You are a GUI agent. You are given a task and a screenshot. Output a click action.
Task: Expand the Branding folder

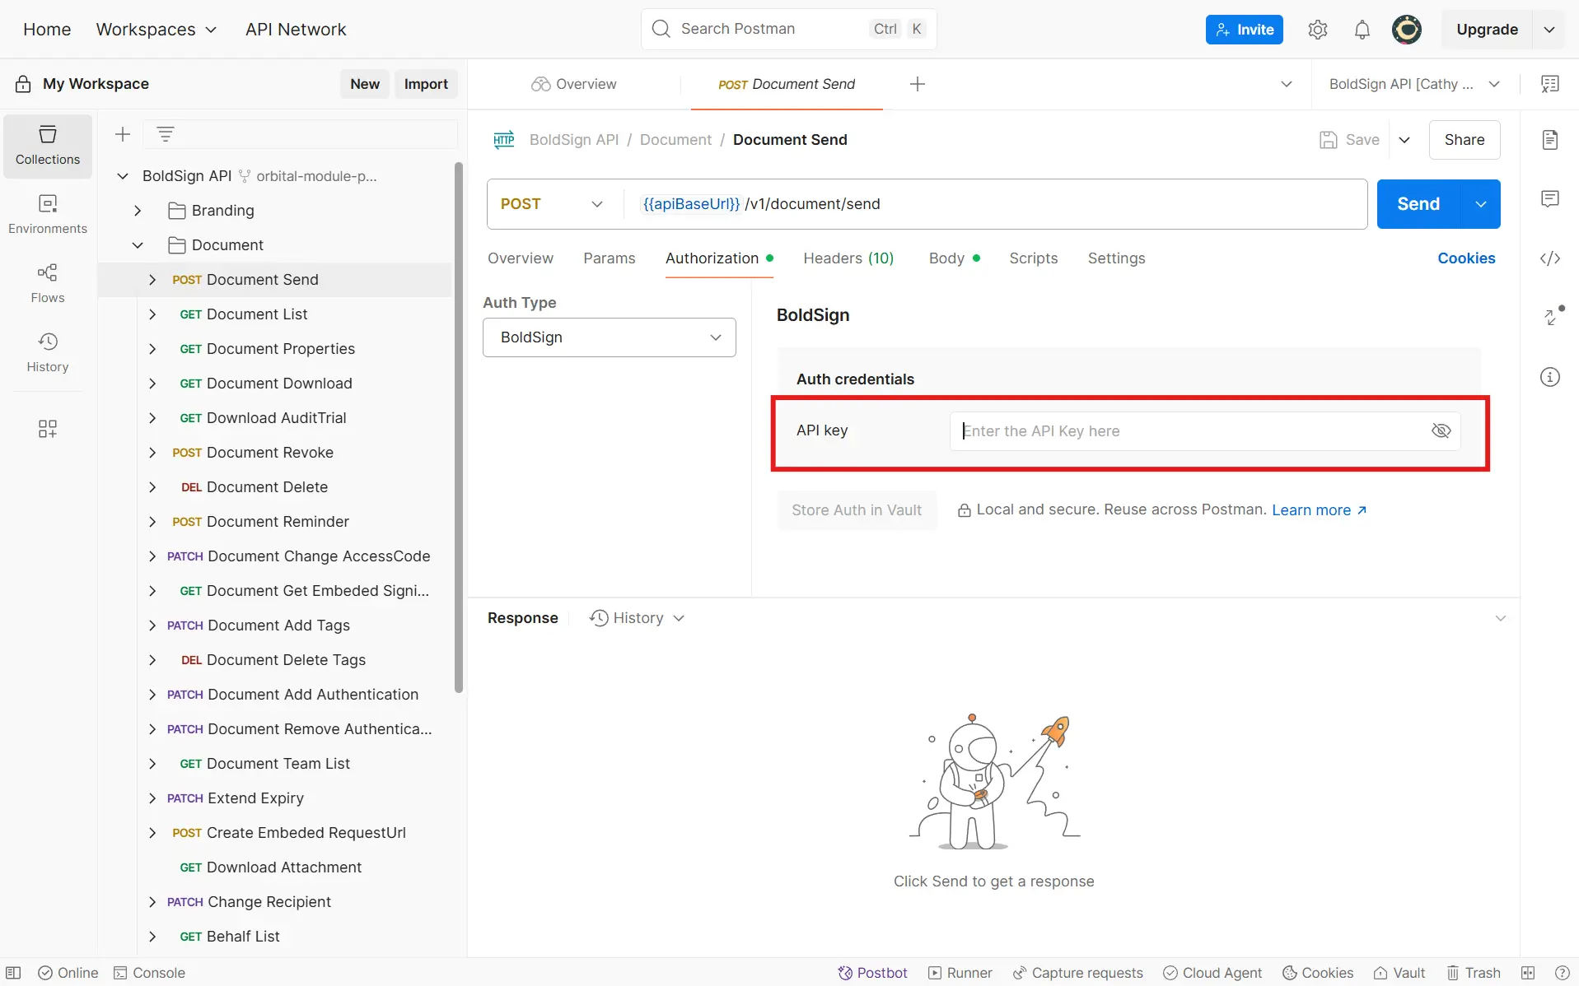coord(138,211)
